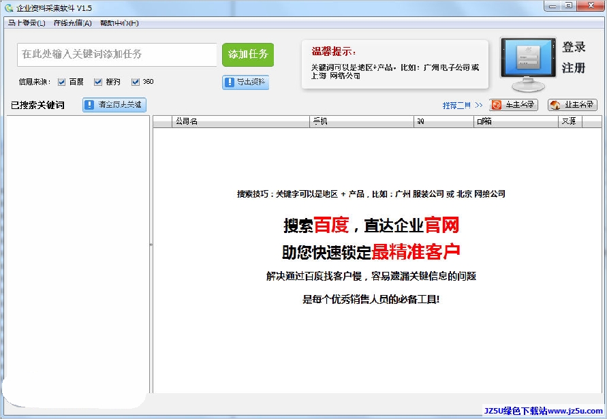607x419 pixels.
Task: Focus the keyword input field
Action: pyautogui.click(x=117, y=55)
